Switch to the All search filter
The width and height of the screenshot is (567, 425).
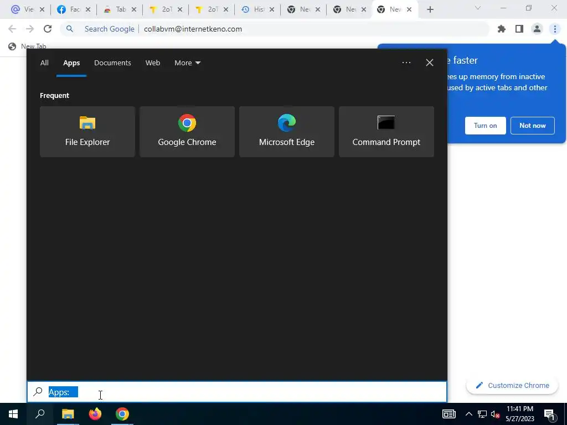tap(44, 63)
